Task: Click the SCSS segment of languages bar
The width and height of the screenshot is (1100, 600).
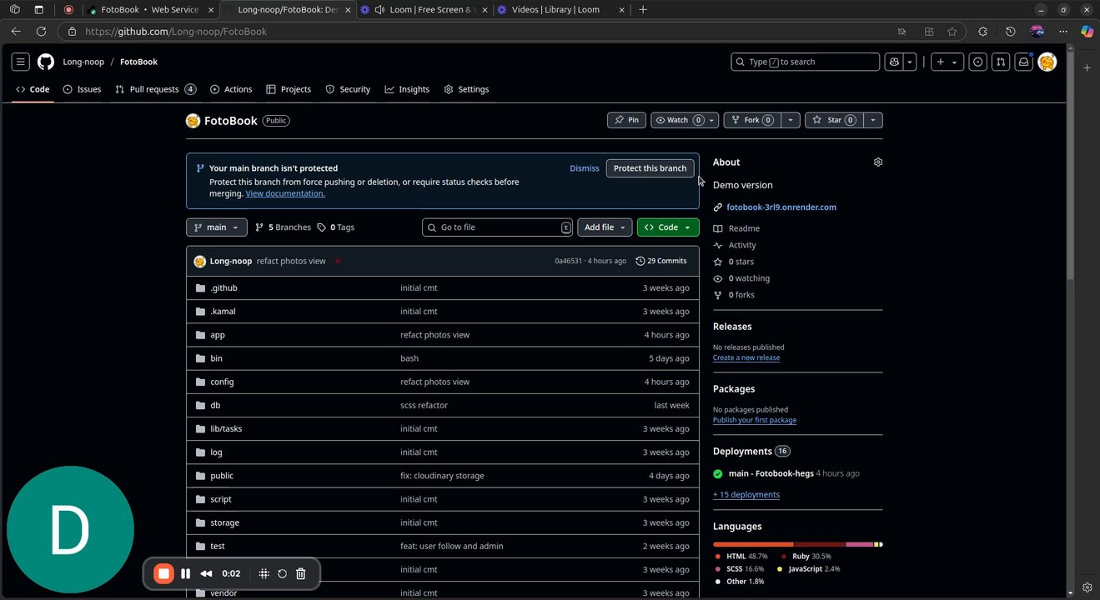Action: point(859,544)
